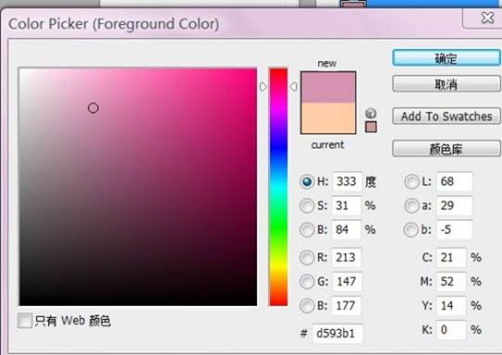
Task: Select the B blue radio button
Action: [306, 306]
